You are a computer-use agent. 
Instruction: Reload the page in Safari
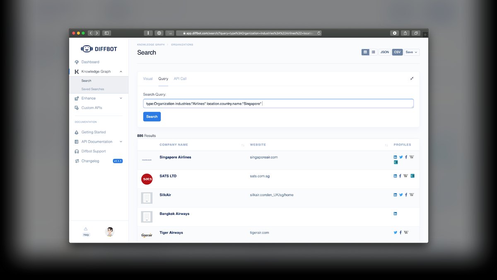click(319, 33)
